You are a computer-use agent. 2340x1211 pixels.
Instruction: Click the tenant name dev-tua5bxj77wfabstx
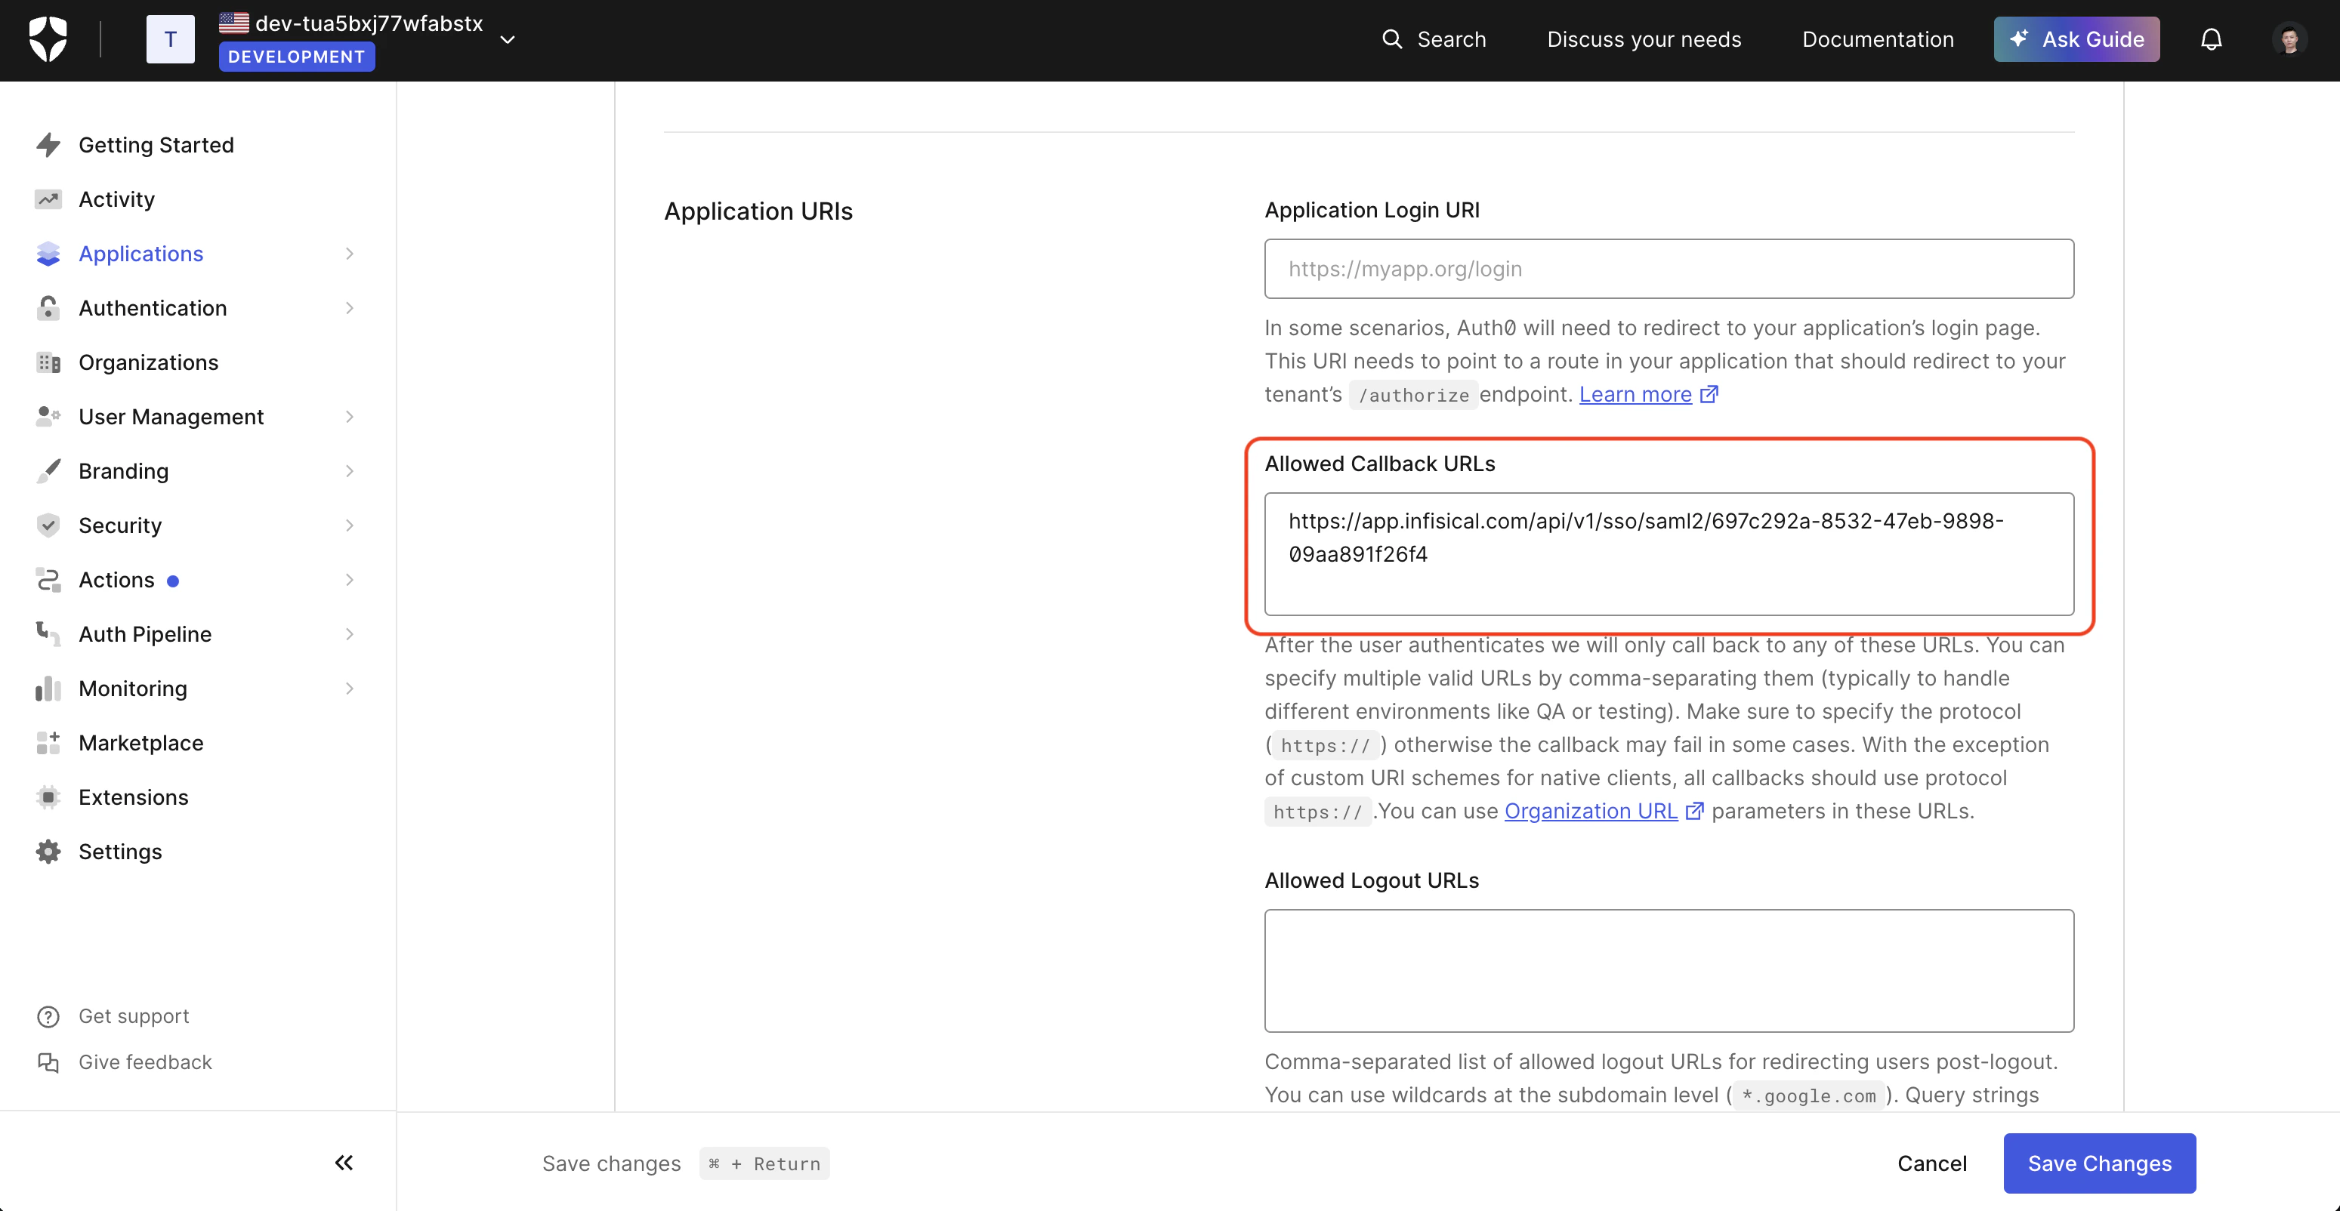(x=369, y=23)
